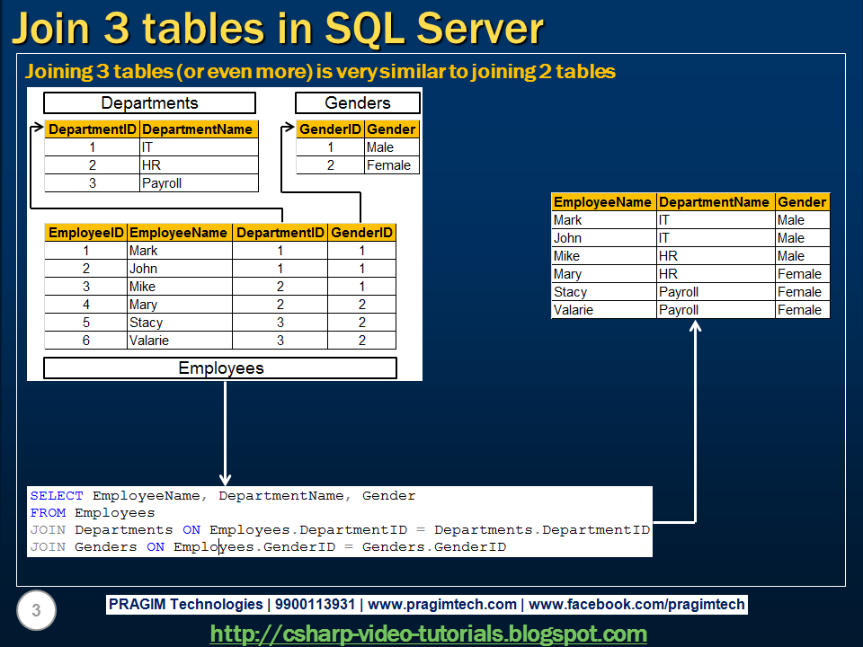Viewport: 863px width, 647px height.
Task: Select the Genders table header
Action: (x=357, y=102)
